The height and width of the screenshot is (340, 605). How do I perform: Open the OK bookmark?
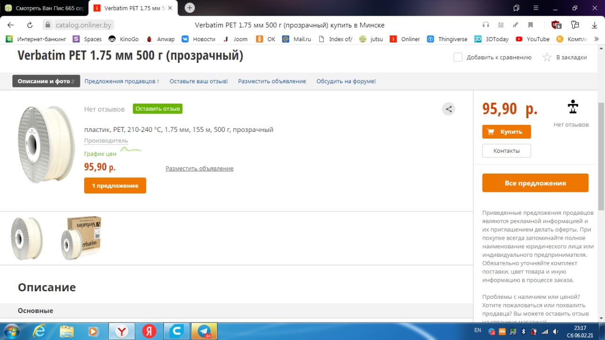(x=266, y=39)
